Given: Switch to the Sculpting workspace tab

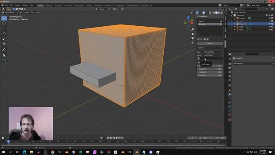Looking at the screenshot, I should (x=58, y=6).
